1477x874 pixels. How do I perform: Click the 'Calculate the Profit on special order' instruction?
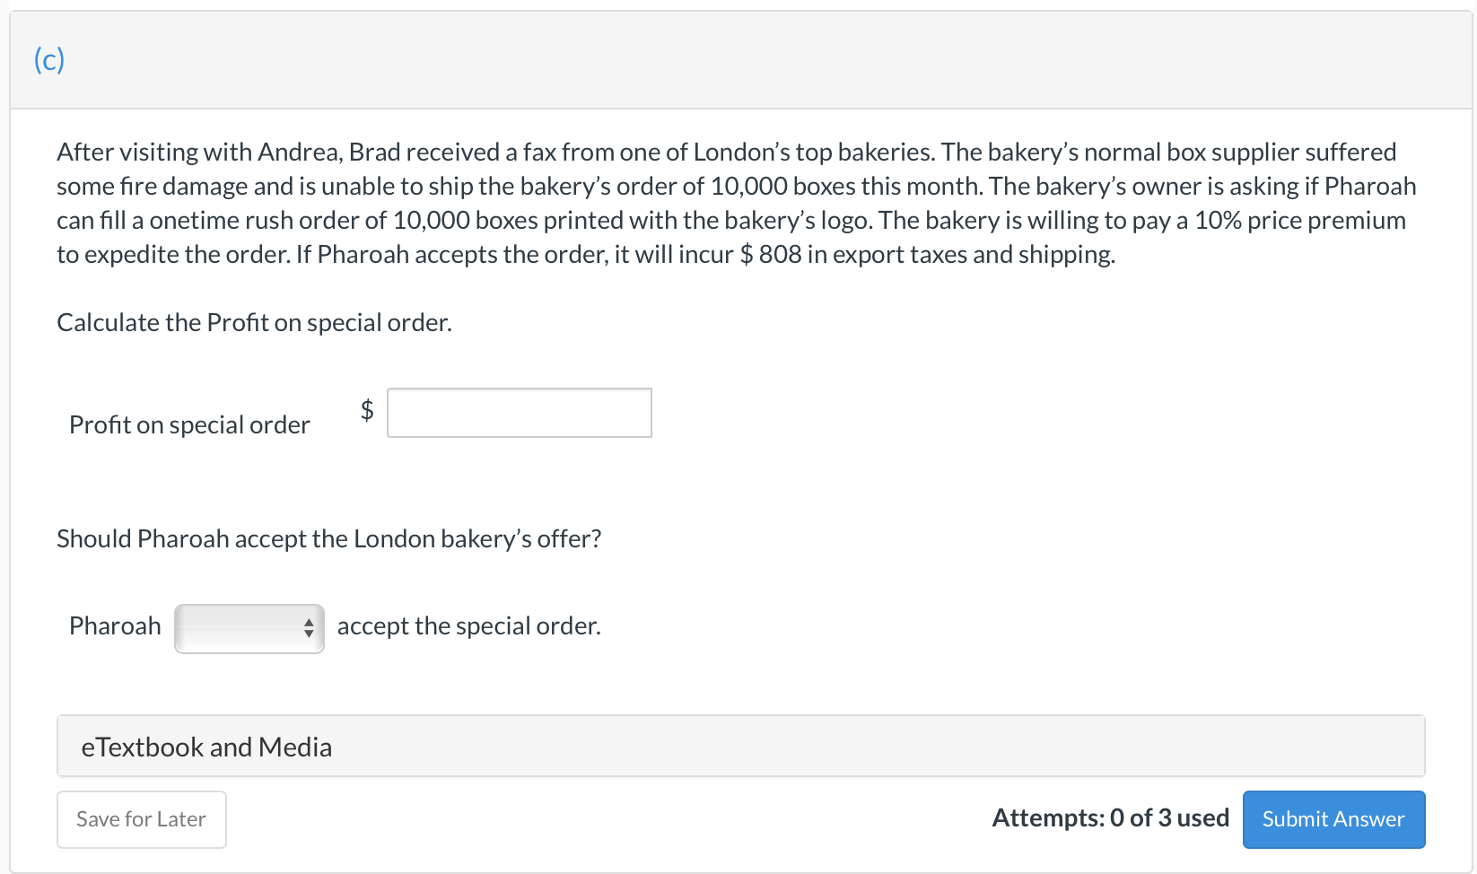254,322
